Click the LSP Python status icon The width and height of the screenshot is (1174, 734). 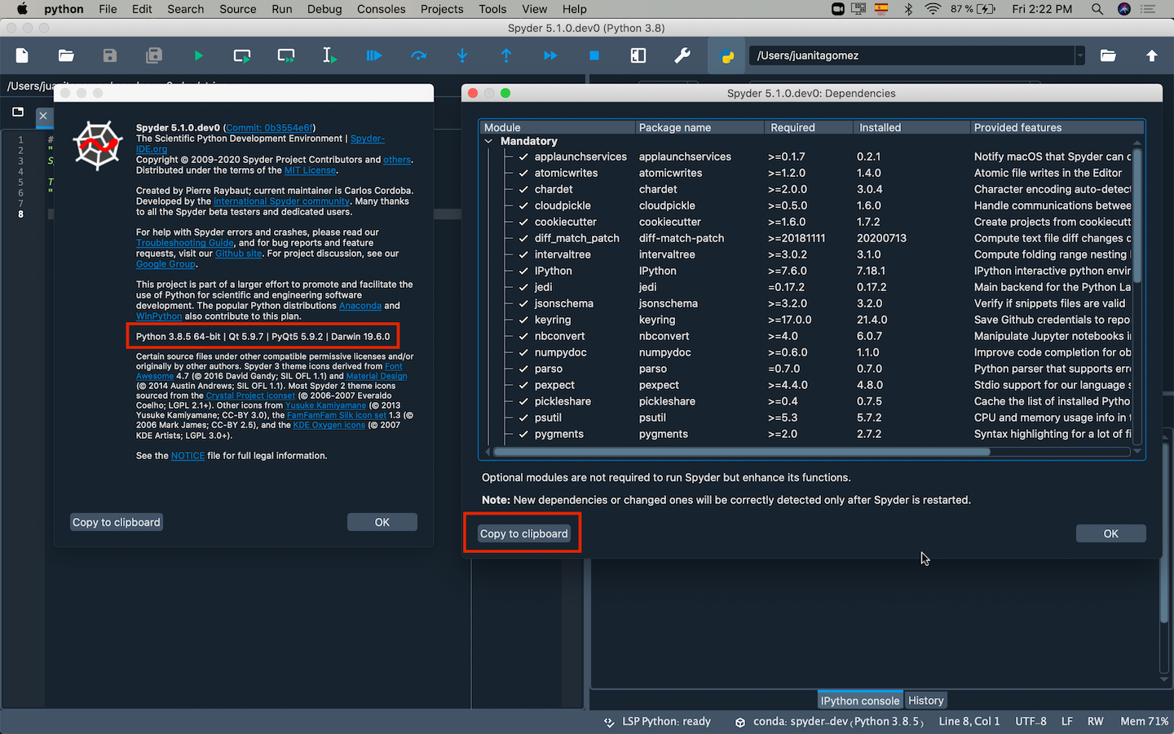(x=608, y=721)
